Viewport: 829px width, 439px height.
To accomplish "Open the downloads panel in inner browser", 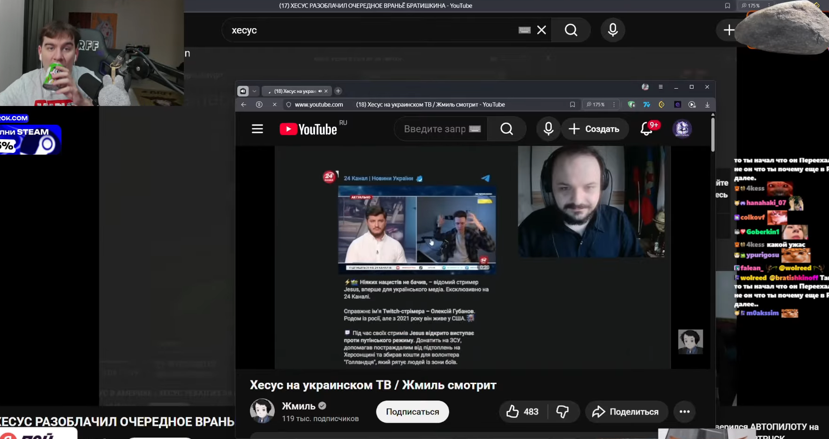I will [x=707, y=105].
